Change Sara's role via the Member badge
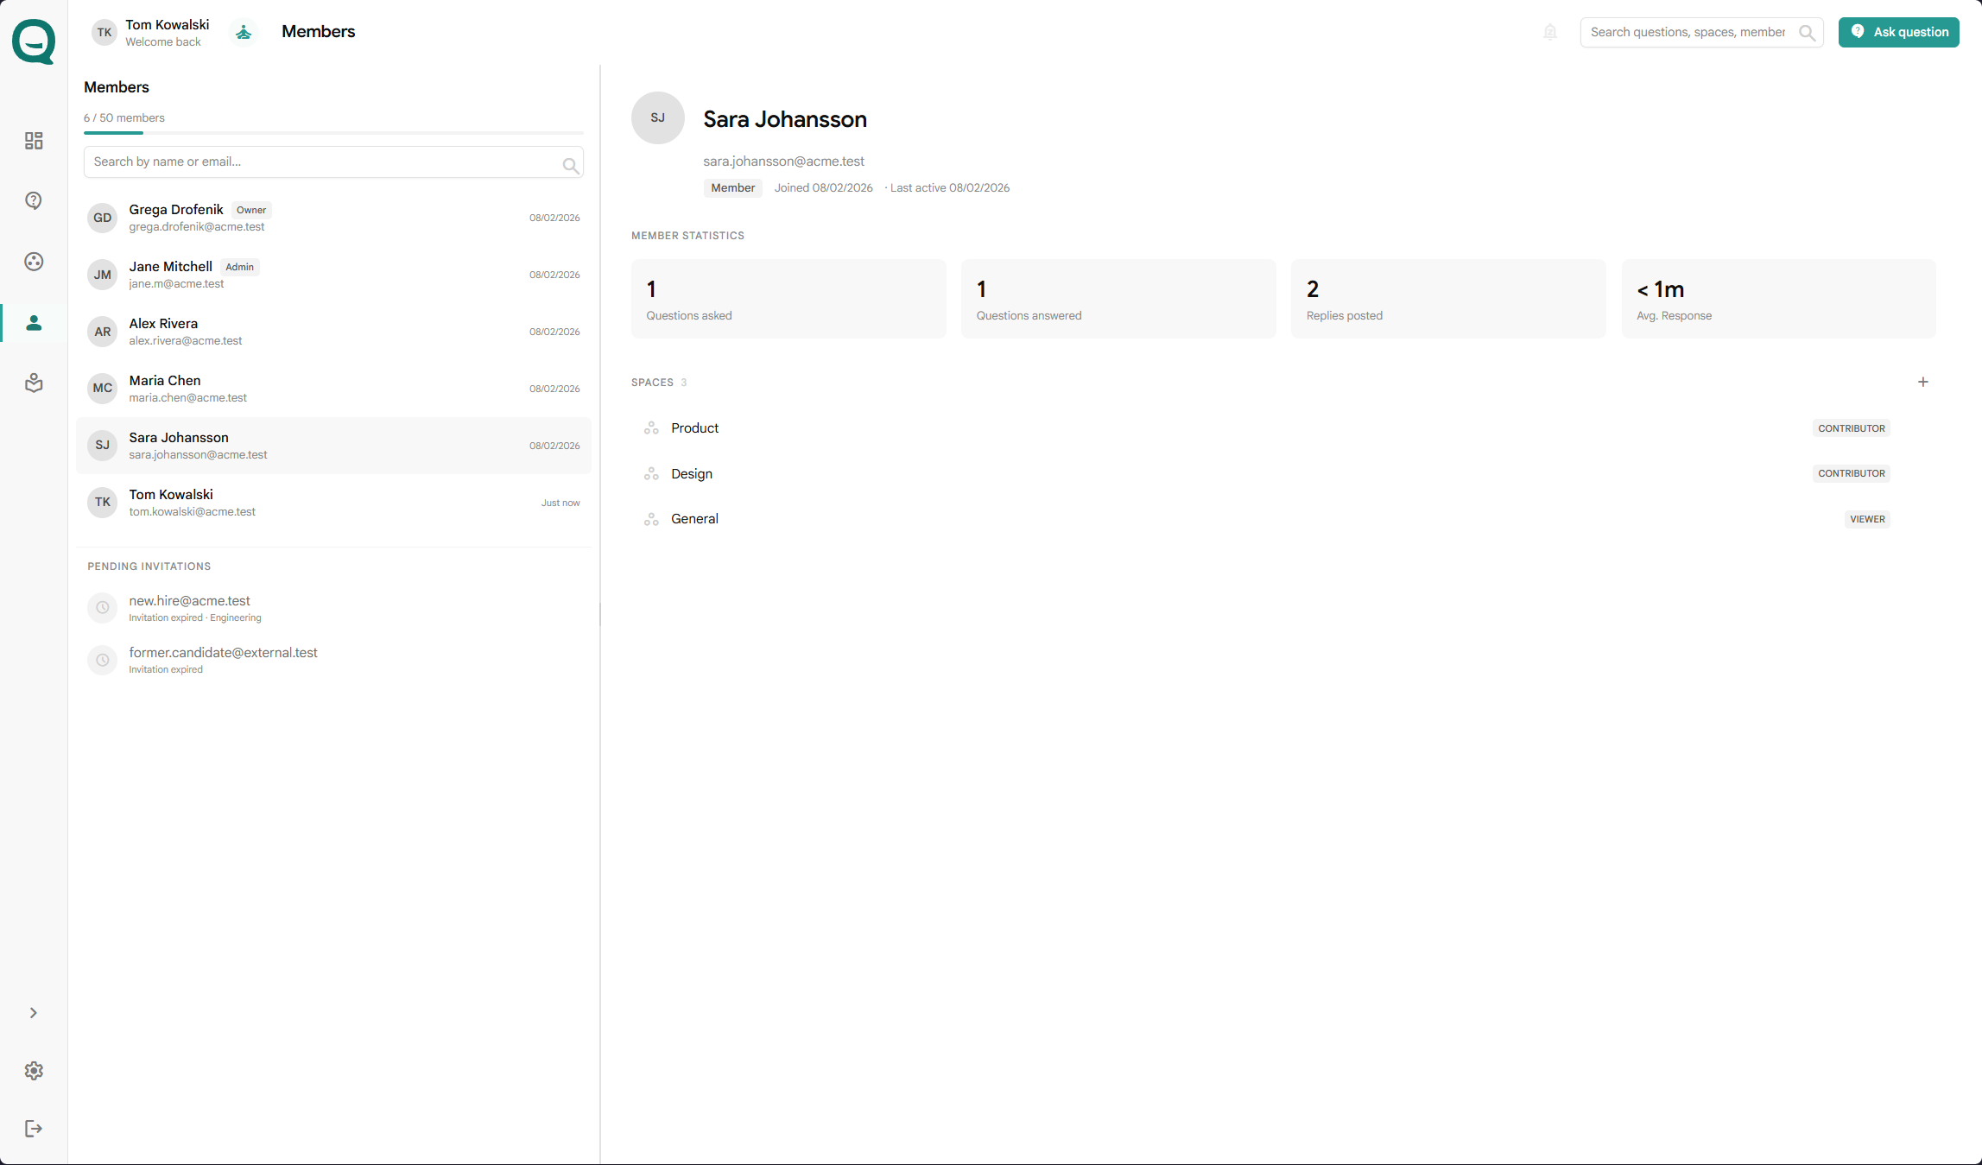 point(732,187)
